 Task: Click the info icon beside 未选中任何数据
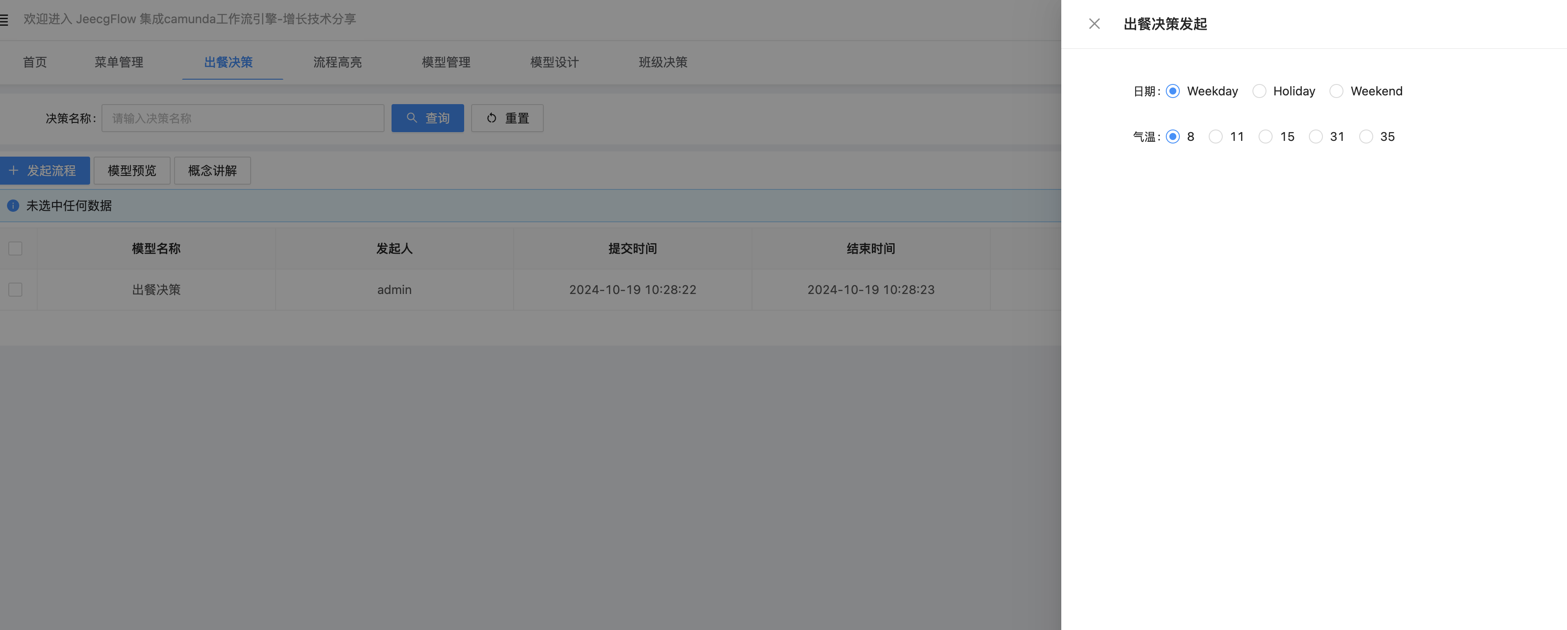coord(13,206)
